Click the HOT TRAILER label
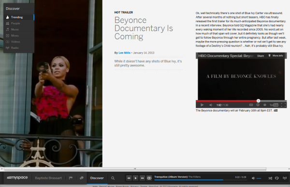290x187 pixels. 124,13
